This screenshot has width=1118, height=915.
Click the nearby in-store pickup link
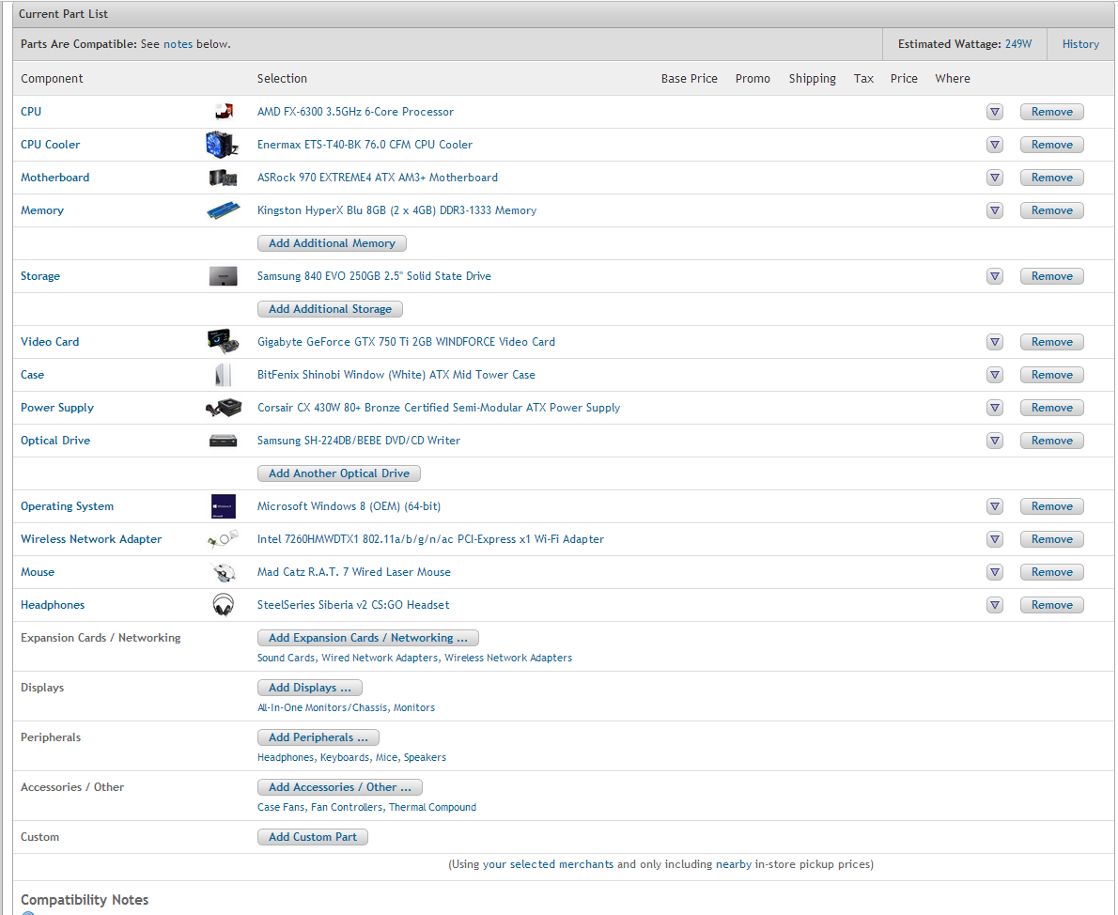click(734, 864)
